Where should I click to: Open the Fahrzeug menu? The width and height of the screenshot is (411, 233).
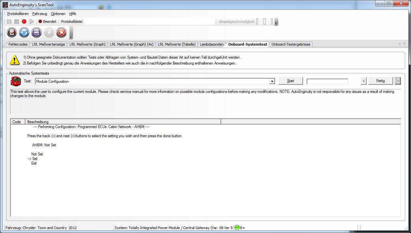(40, 14)
